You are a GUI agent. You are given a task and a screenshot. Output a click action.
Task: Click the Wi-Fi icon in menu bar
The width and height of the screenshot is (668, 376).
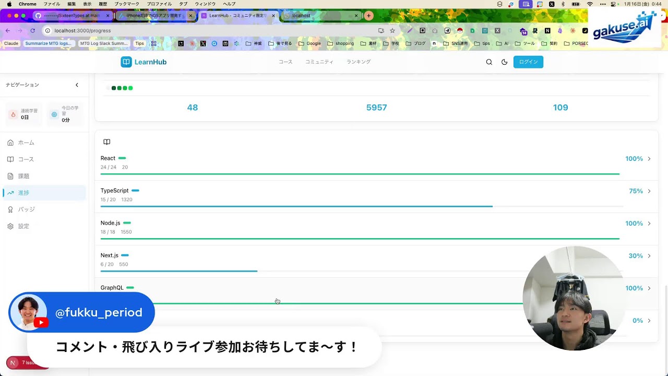590,4
